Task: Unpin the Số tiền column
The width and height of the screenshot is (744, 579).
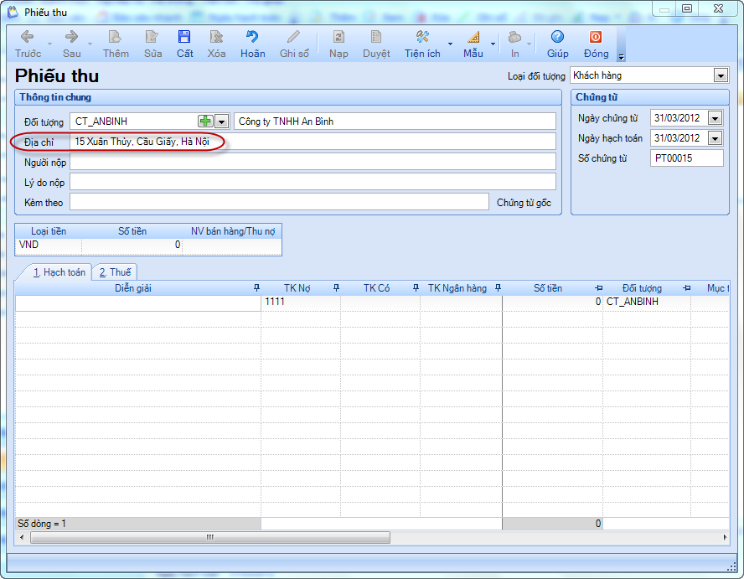Action: point(599,287)
